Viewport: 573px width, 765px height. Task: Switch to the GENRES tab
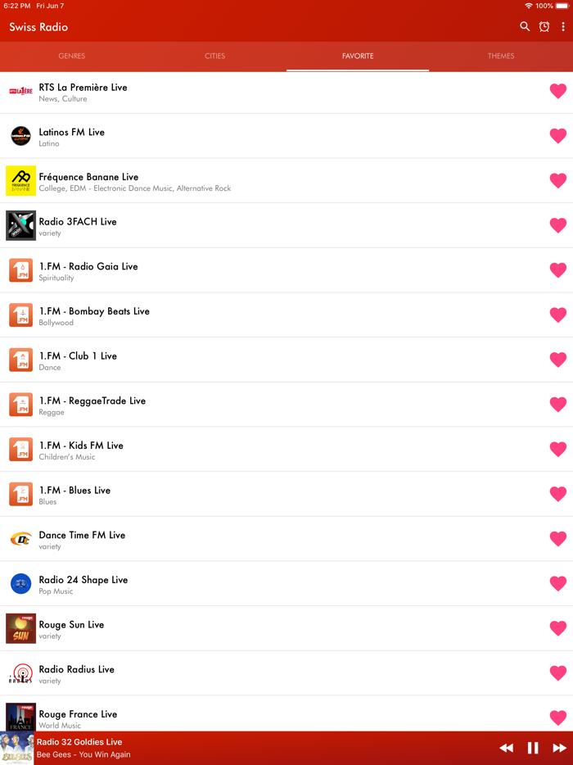coord(72,57)
